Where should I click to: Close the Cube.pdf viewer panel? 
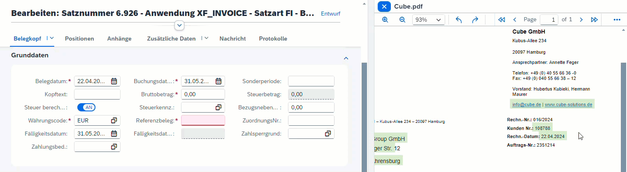click(x=384, y=7)
